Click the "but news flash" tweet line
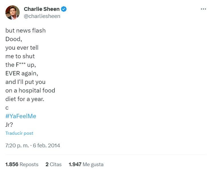 (26, 31)
